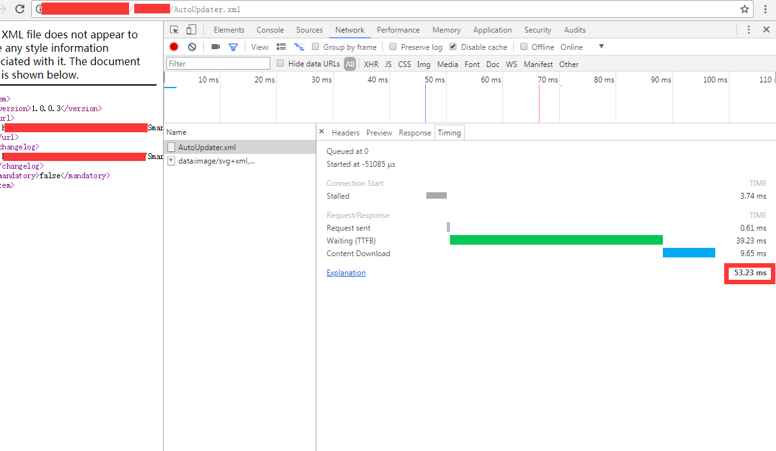Open the Performance tab
This screenshot has height=451, width=776.
(398, 30)
